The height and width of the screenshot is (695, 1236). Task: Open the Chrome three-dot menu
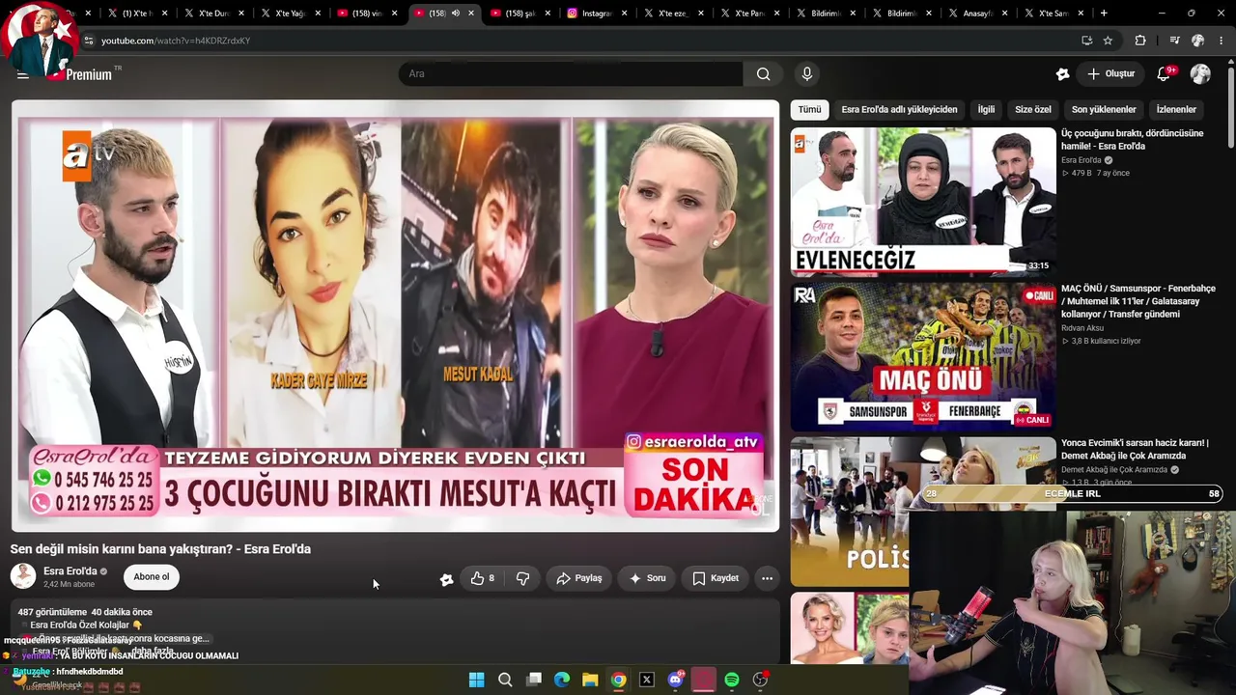point(1222,41)
